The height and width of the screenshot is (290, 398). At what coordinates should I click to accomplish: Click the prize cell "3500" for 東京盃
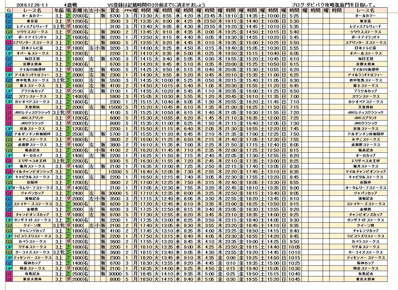[115, 21]
